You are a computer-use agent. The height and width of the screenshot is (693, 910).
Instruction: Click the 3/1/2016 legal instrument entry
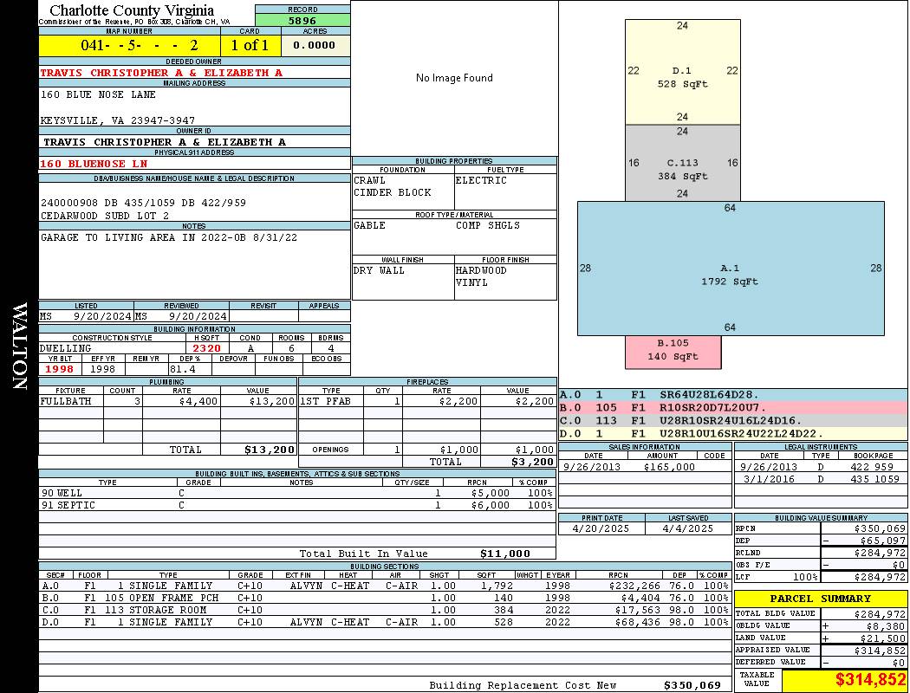(x=821, y=479)
